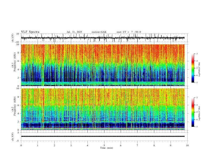Screen dimensions: 211x163
Task: Click the ch.2 log(PSD) colorbar label
Action: (200, 113)
